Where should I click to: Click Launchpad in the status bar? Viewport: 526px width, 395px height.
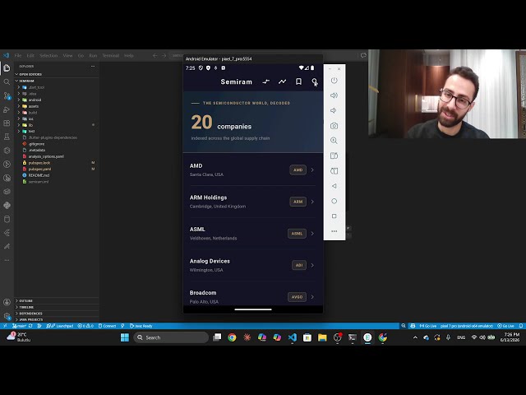coord(60,326)
